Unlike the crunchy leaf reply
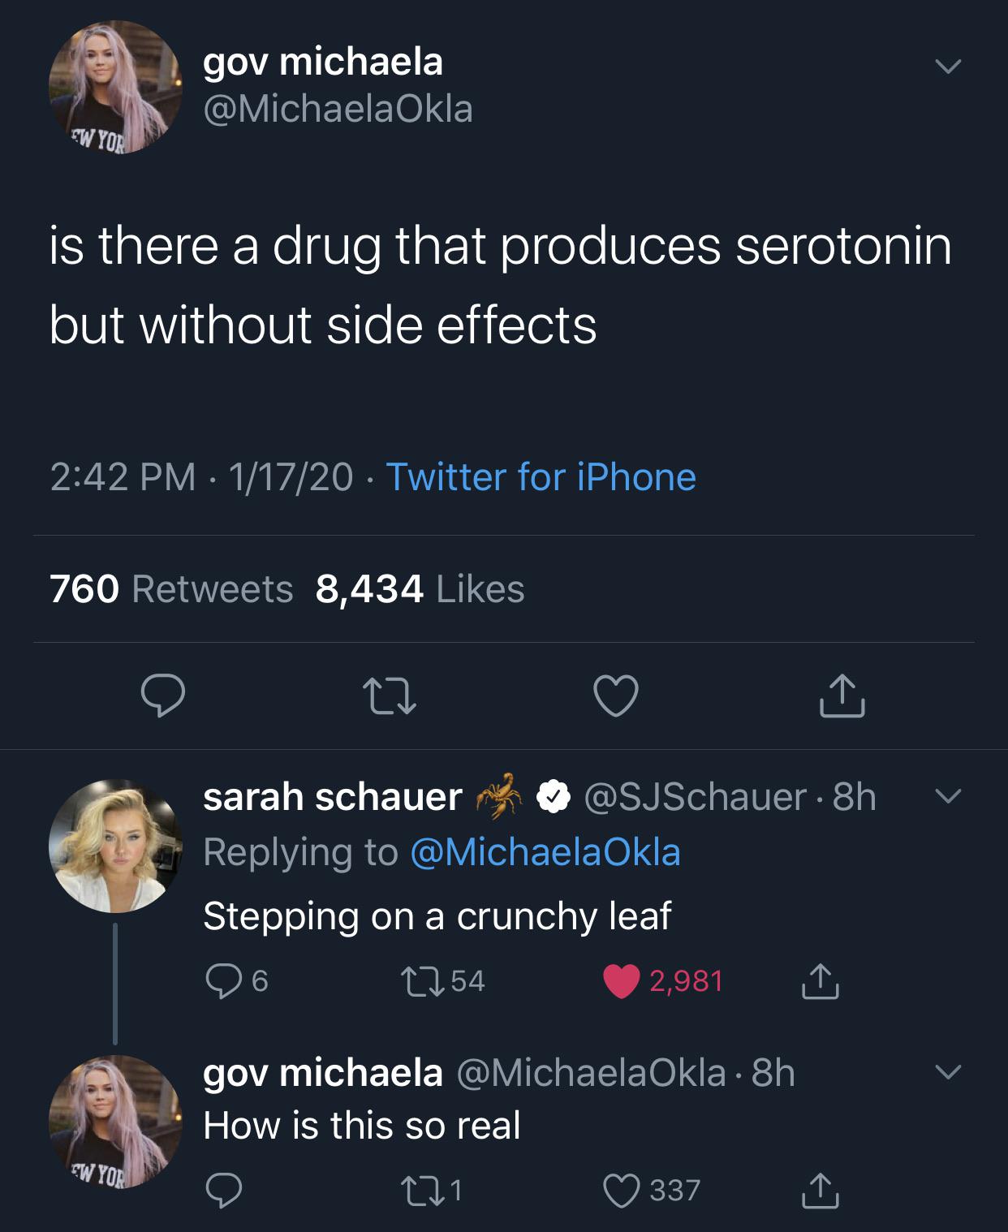Screen dimensions: 1008x1232 coord(621,981)
